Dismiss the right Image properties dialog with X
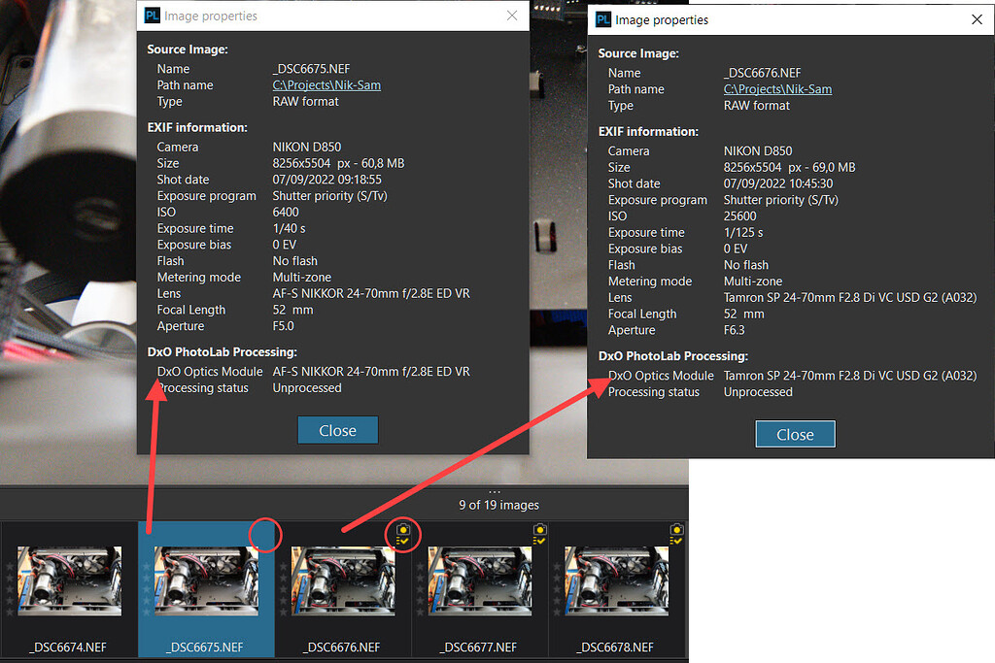995x663 pixels. tap(978, 19)
